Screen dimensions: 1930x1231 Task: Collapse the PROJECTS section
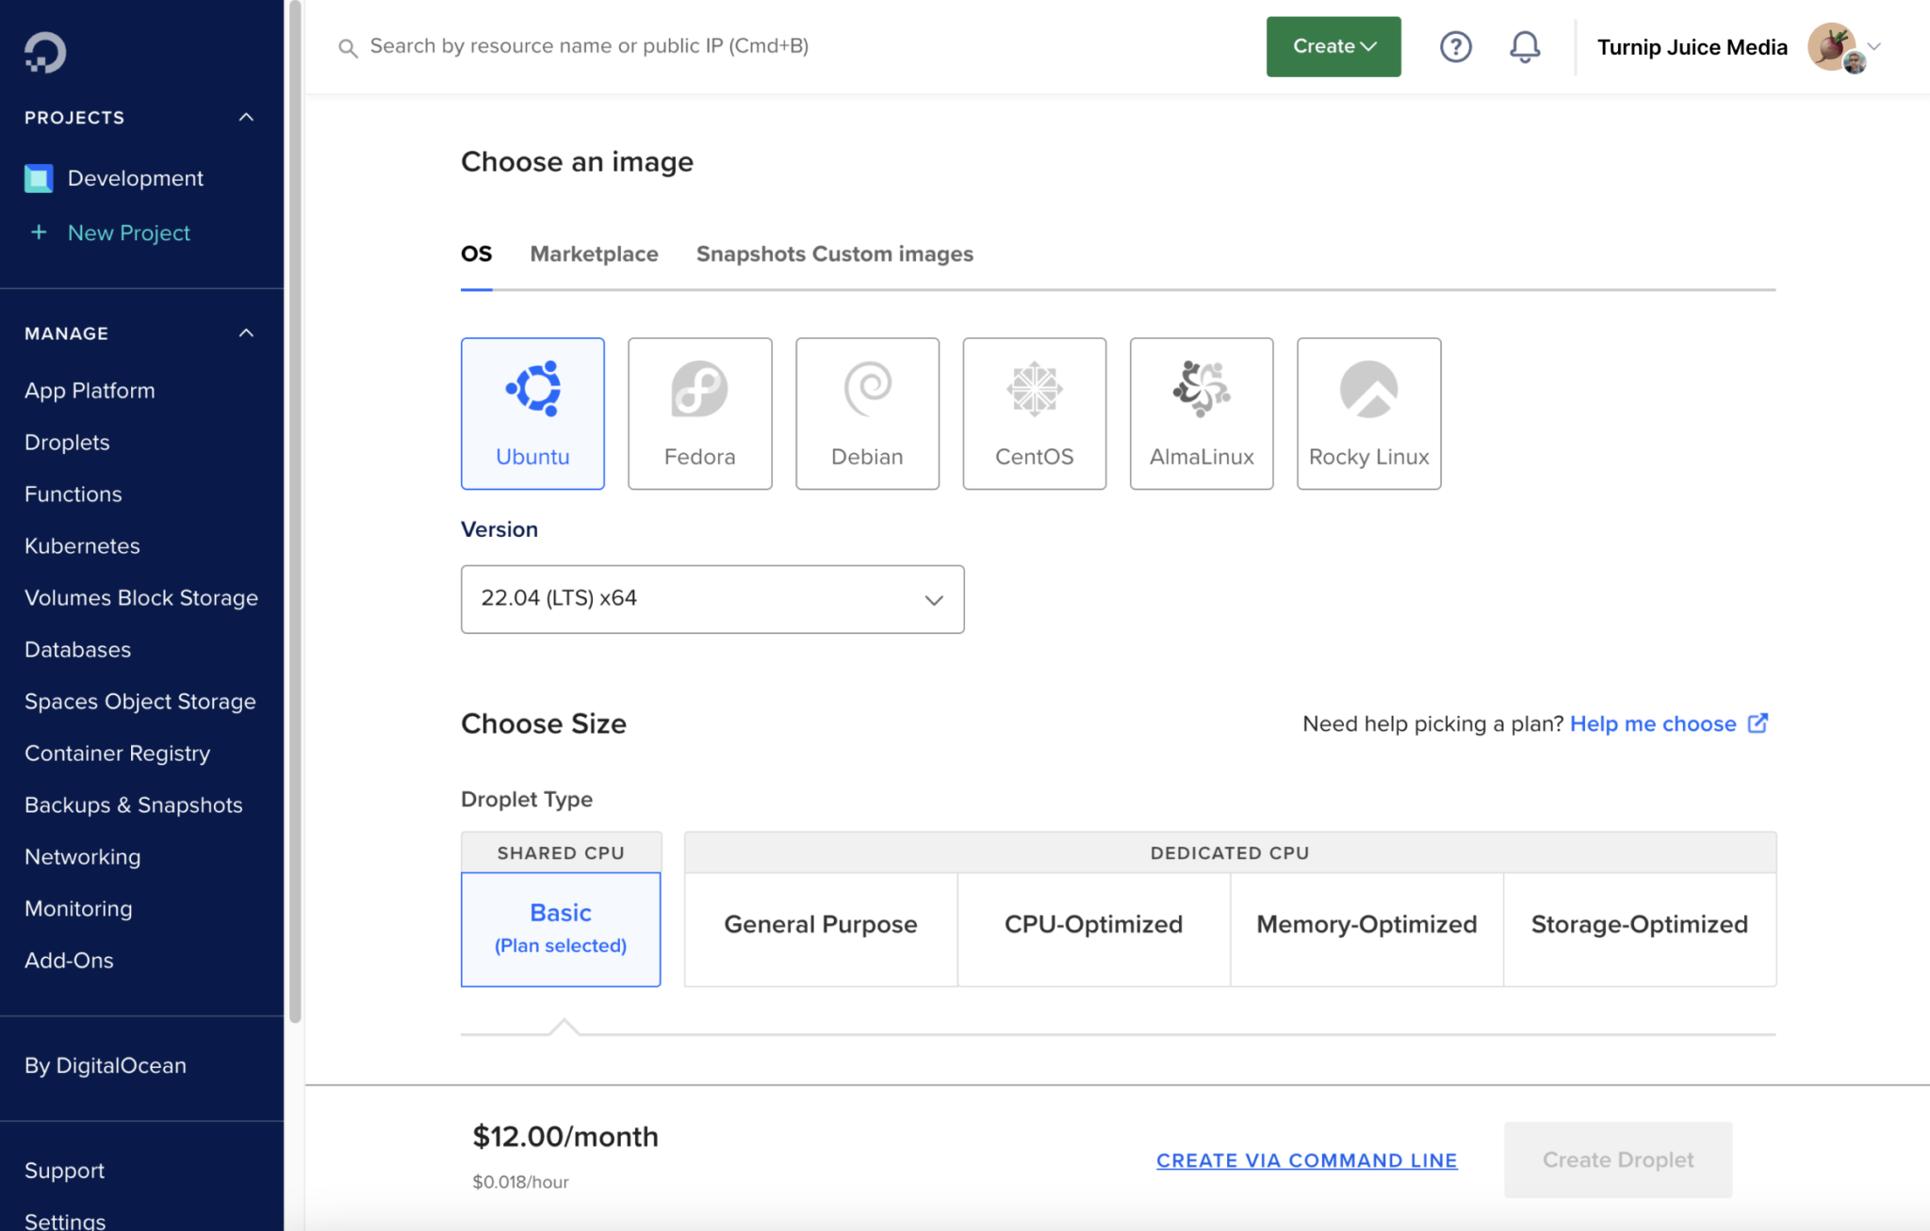246,117
